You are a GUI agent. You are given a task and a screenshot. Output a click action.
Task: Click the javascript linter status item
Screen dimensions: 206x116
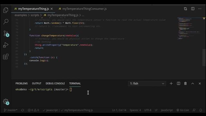51,110
